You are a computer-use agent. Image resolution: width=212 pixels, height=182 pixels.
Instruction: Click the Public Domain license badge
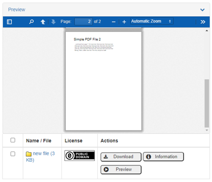[x=80, y=156]
